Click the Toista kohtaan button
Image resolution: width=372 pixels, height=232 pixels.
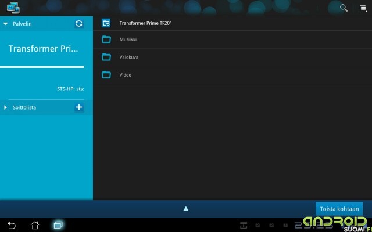339,209
